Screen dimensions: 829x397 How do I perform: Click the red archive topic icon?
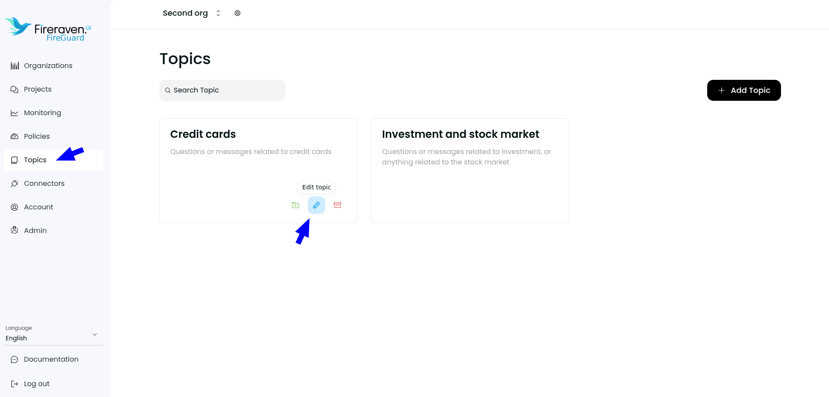[x=337, y=205]
